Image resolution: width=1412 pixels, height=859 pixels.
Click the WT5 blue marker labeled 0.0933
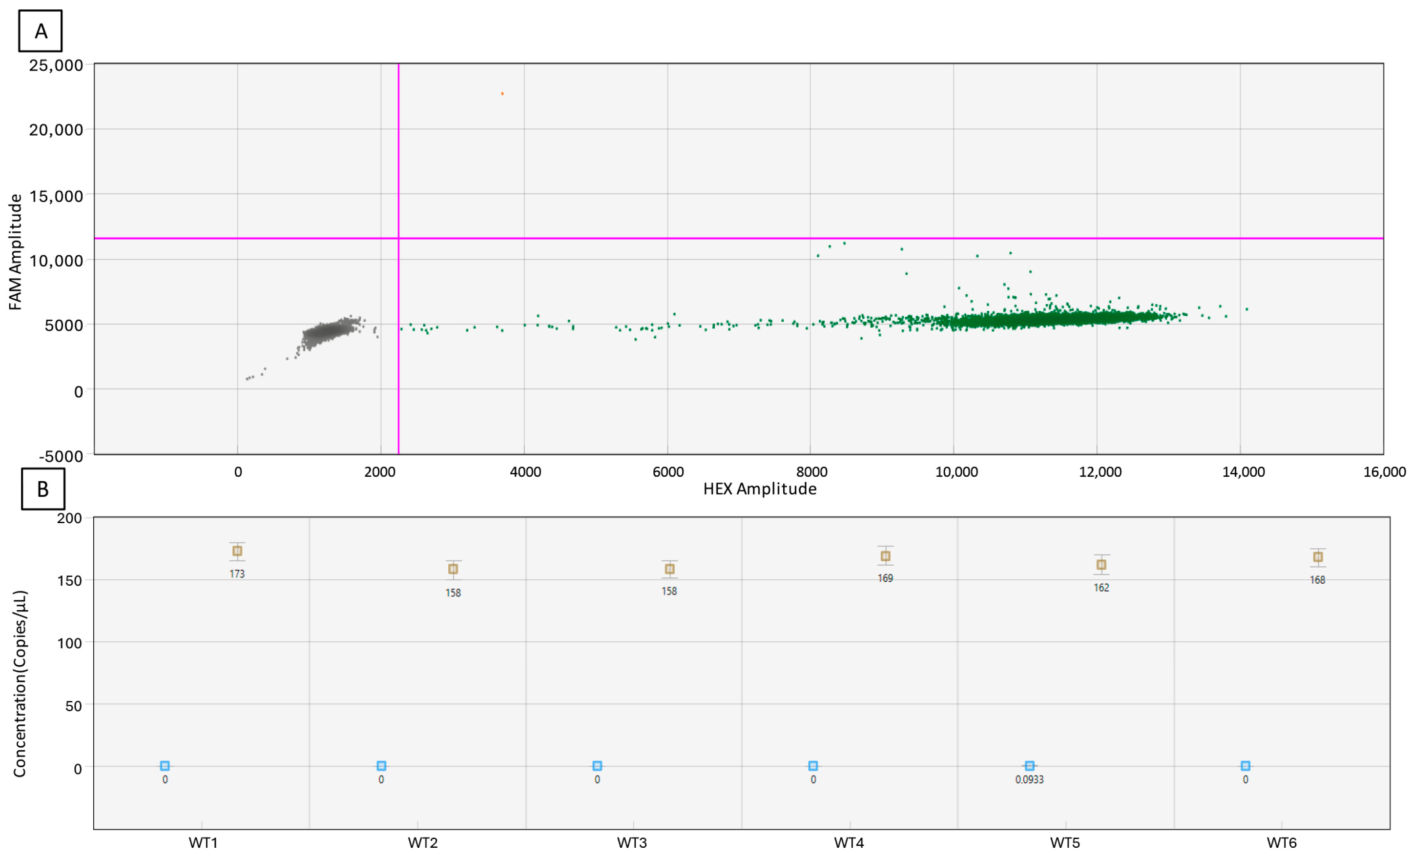click(x=1030, y=766)
